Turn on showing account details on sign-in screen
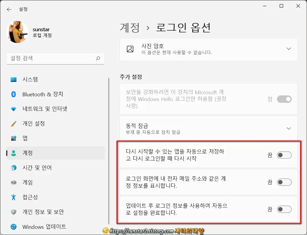Screen dimensions: 307x235 (x=284, y=182)
